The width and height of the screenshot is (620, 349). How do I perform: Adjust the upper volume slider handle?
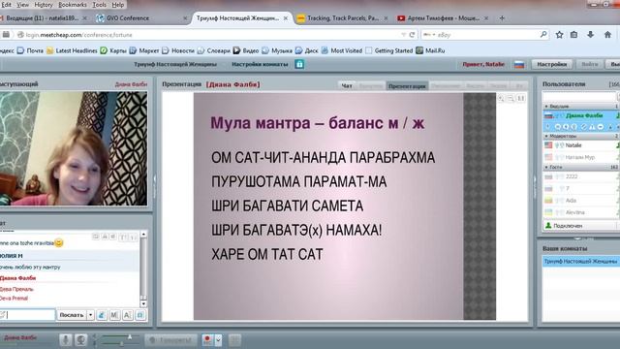129,336
